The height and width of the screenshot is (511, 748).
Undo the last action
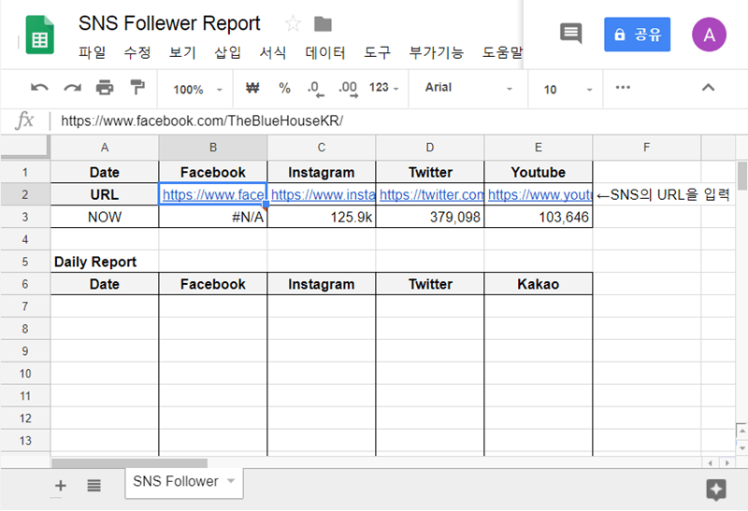[39, 88]
